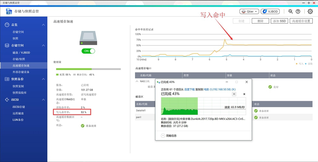Image resolution: width=318 pixels, height=162 pixels.
Task: Click the 写入 legend entry on chart
Action: pos(300,64)
